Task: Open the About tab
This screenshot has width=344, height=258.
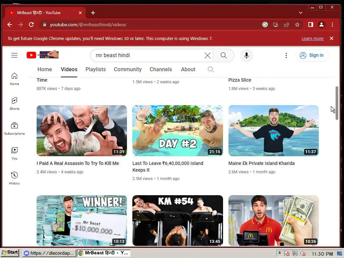Action: point(188,69)
